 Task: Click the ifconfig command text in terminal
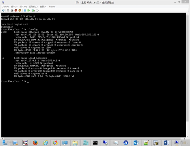33,29
